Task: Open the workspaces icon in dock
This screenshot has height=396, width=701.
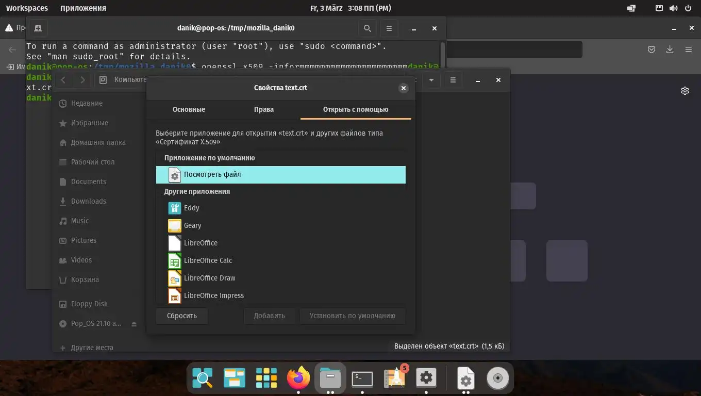Action: click(235, 378)
